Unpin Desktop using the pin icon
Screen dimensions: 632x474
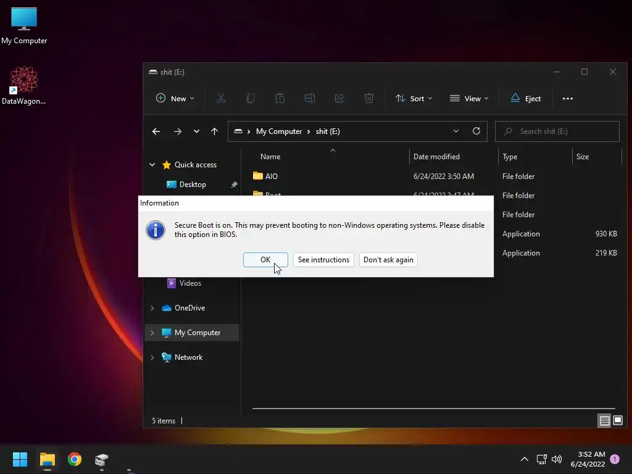pyautogui.click(x=234, y=185)
